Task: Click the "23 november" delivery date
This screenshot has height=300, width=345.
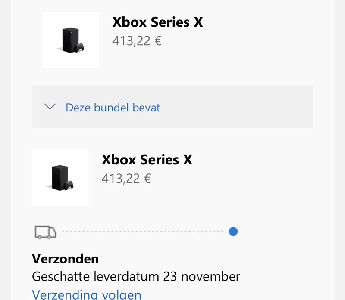Action: pyautogui.click(x=201, y=276)
